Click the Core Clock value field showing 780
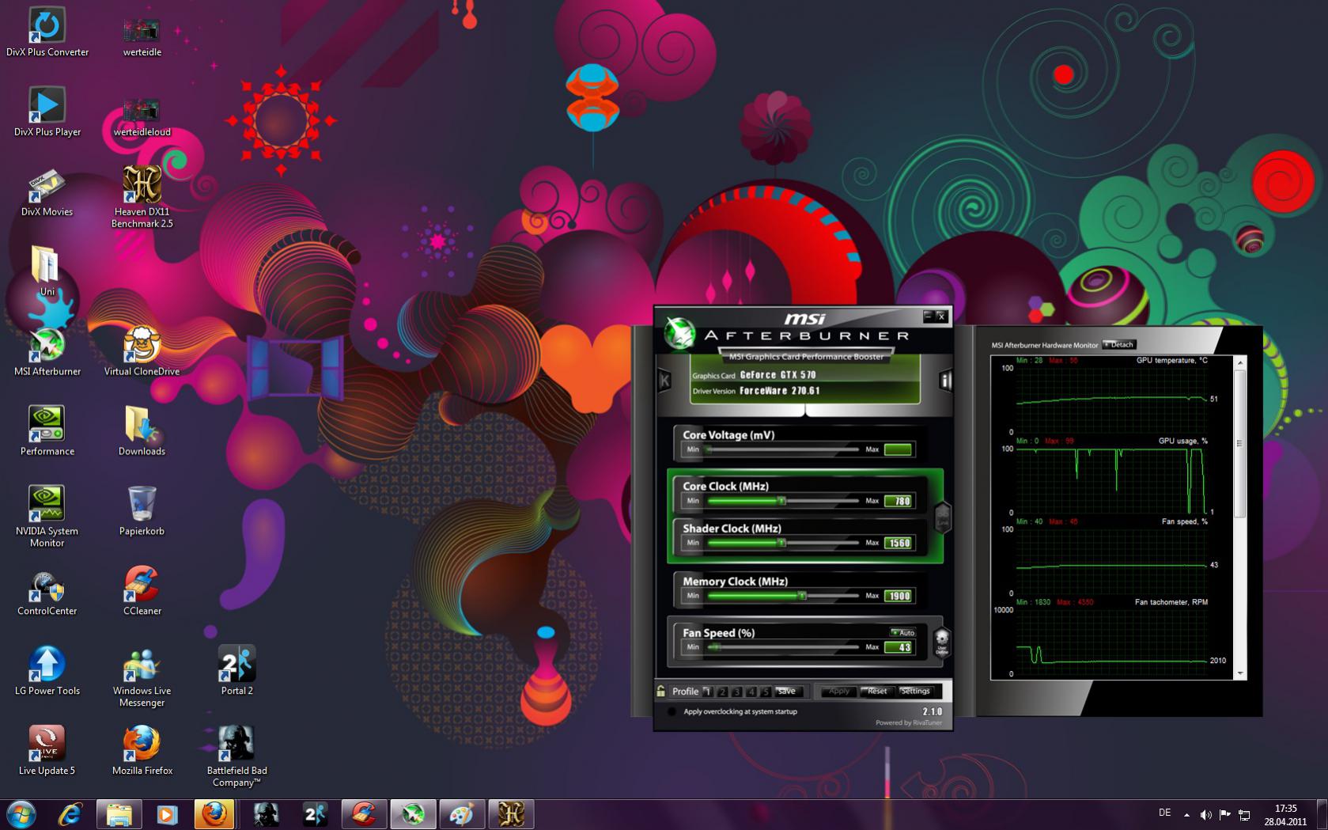This screenshot has height=830, width=1328. (899, 501)
